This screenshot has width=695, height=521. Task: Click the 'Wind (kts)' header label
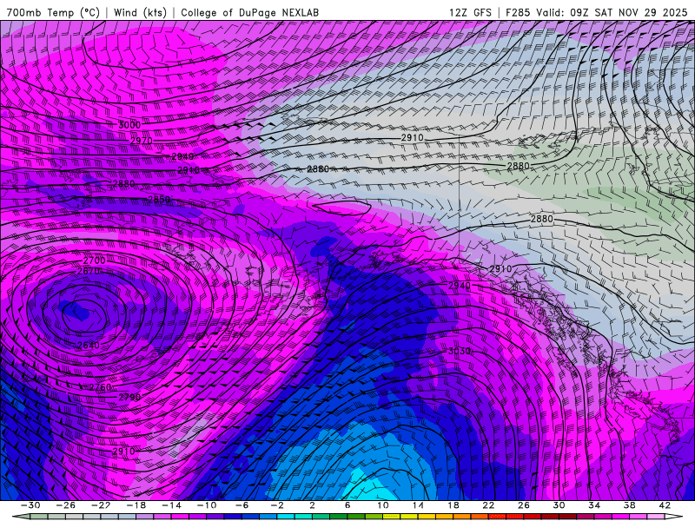[140, 12]
